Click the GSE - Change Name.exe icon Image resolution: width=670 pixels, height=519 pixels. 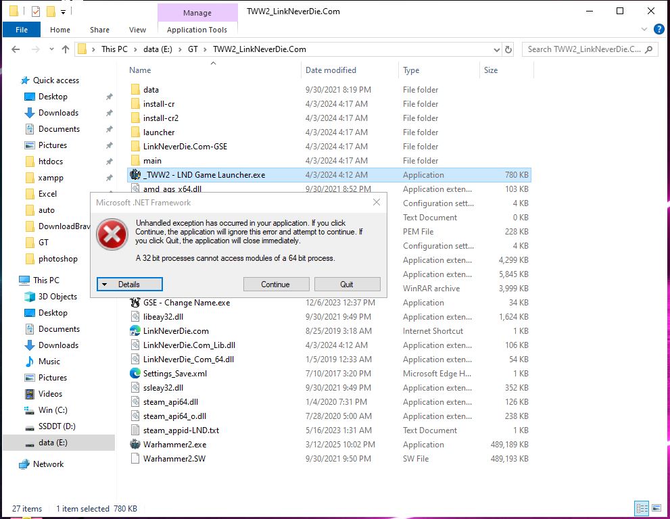coord(135,303)
